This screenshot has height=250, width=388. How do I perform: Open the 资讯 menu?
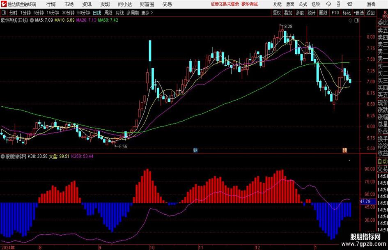pos(87,4)
